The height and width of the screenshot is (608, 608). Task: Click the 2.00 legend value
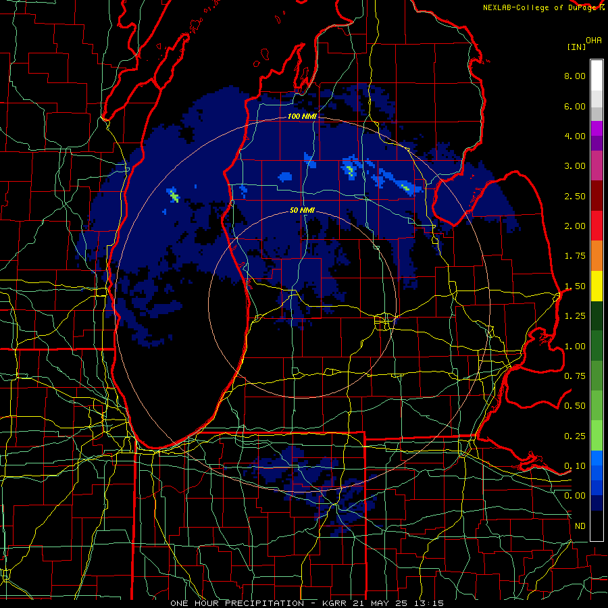[575, 226]
